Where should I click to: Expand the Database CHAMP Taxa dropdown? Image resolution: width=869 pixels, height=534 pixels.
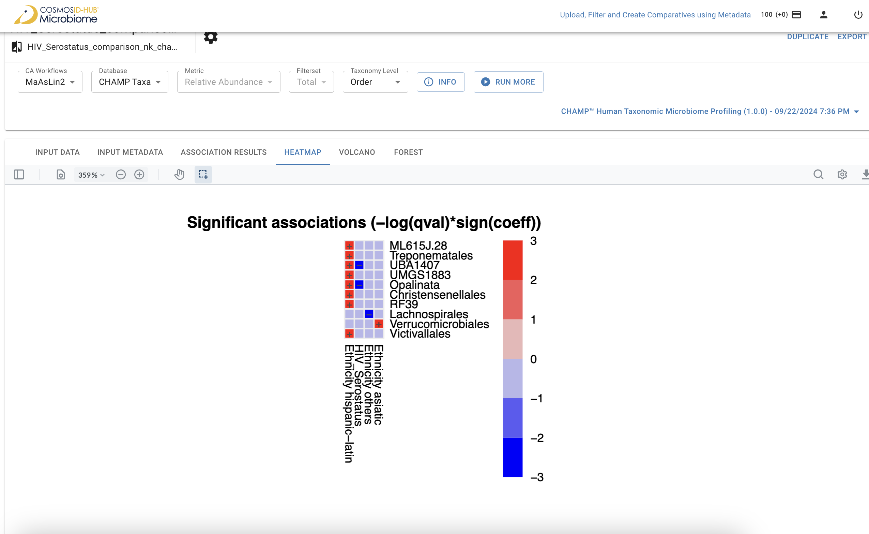point(129,82)
